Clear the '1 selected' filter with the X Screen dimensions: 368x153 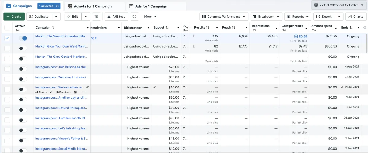pyautogui.click(x=58, y=6)
